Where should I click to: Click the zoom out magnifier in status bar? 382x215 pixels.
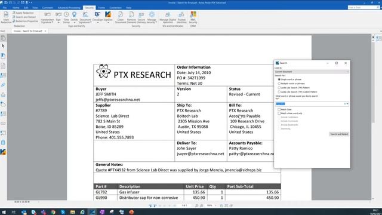coord(196,205)
